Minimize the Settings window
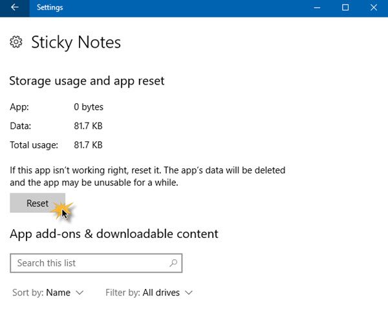 coord(317,8)
